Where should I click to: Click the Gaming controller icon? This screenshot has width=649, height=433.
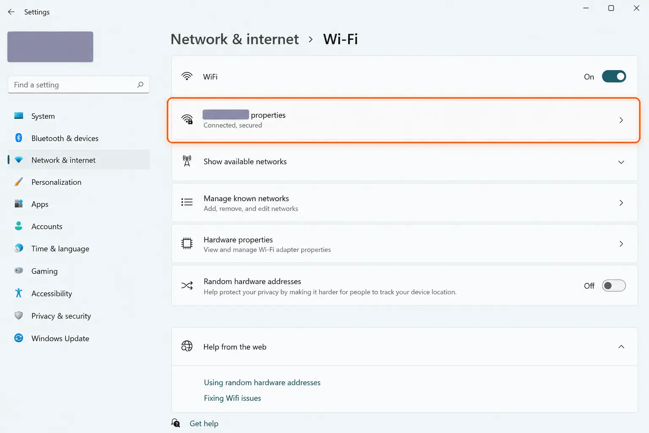pyautogui.click(x=19, y=271)
